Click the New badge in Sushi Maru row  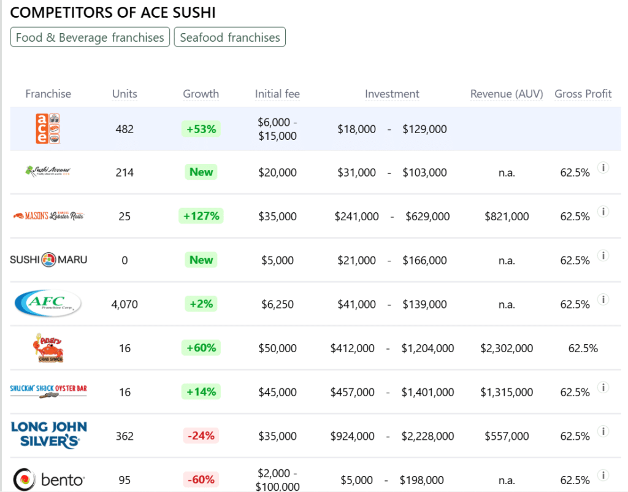click(x=201, y=259)
